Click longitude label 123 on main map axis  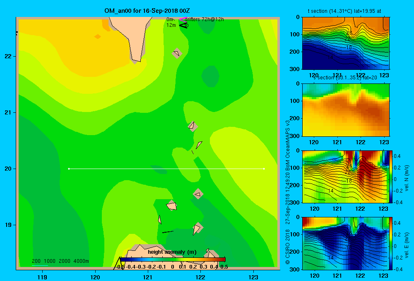(x=253, y=277)
